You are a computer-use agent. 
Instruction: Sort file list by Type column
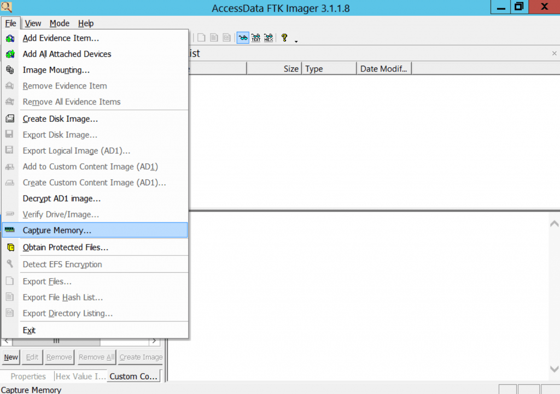329,68
